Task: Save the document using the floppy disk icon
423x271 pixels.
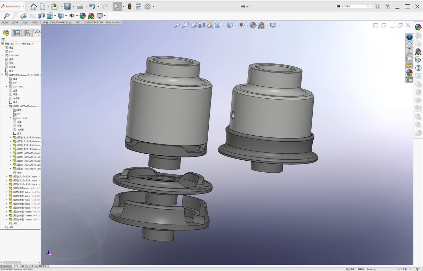Action: 67,6
